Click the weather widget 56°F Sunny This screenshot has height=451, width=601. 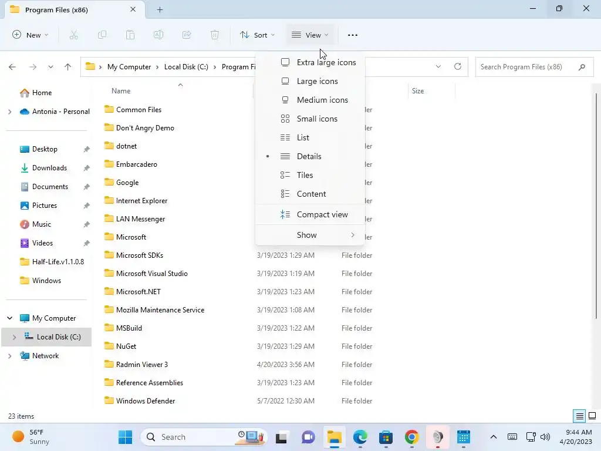click(x=31, y=437)
